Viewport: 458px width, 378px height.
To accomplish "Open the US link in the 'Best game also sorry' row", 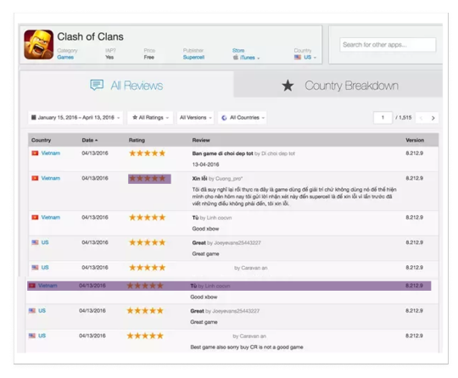I will 42,336.
